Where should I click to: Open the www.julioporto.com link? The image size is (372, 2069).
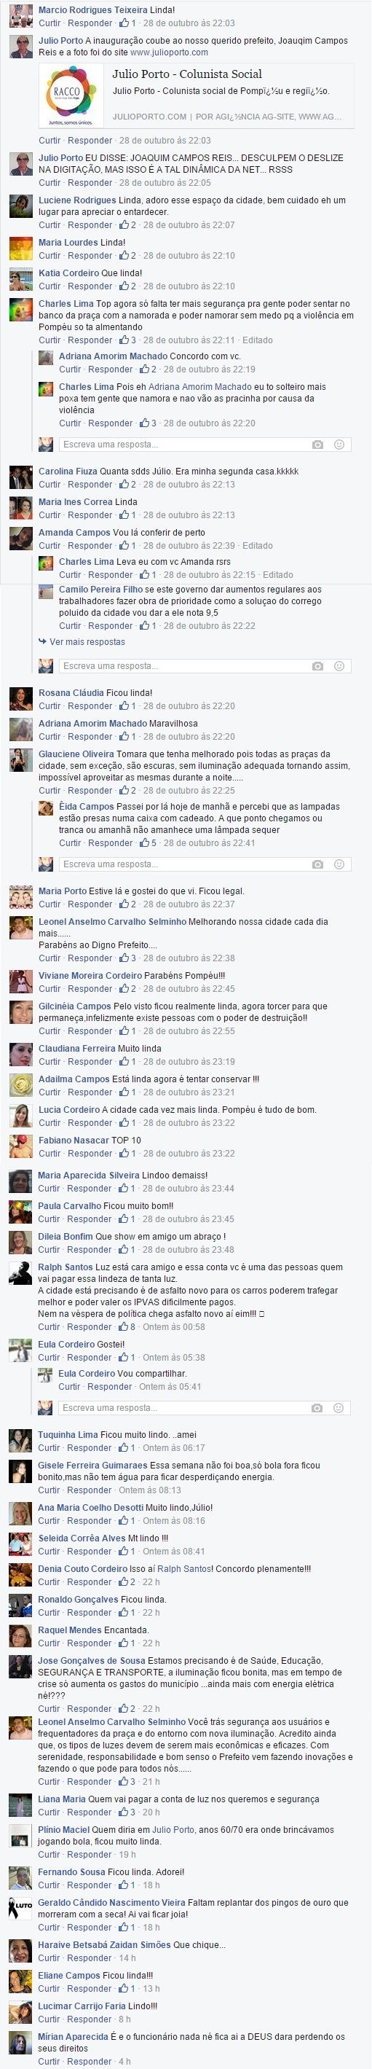pos(169,52)
